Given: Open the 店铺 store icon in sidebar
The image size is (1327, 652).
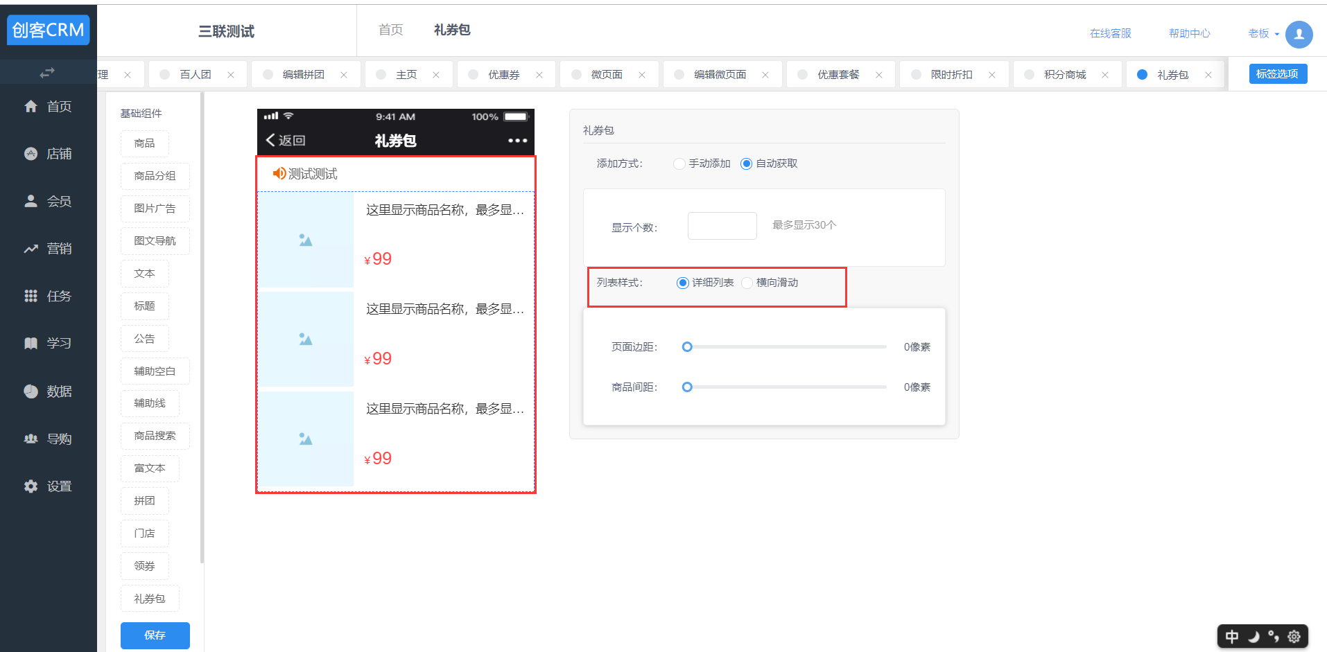Looking at the screenshot, I should (x=31, y=154).
